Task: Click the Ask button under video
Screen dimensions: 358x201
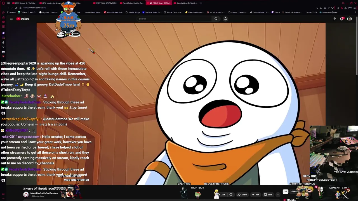Action: (x=255, y=195)
